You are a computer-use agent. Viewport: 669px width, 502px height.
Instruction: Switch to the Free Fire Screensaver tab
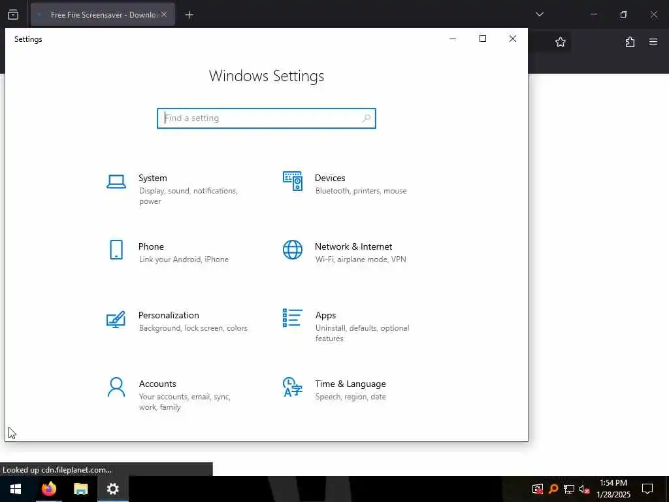(x=103, y=14)
